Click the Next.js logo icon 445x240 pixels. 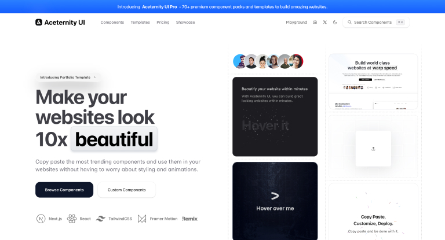41,219
